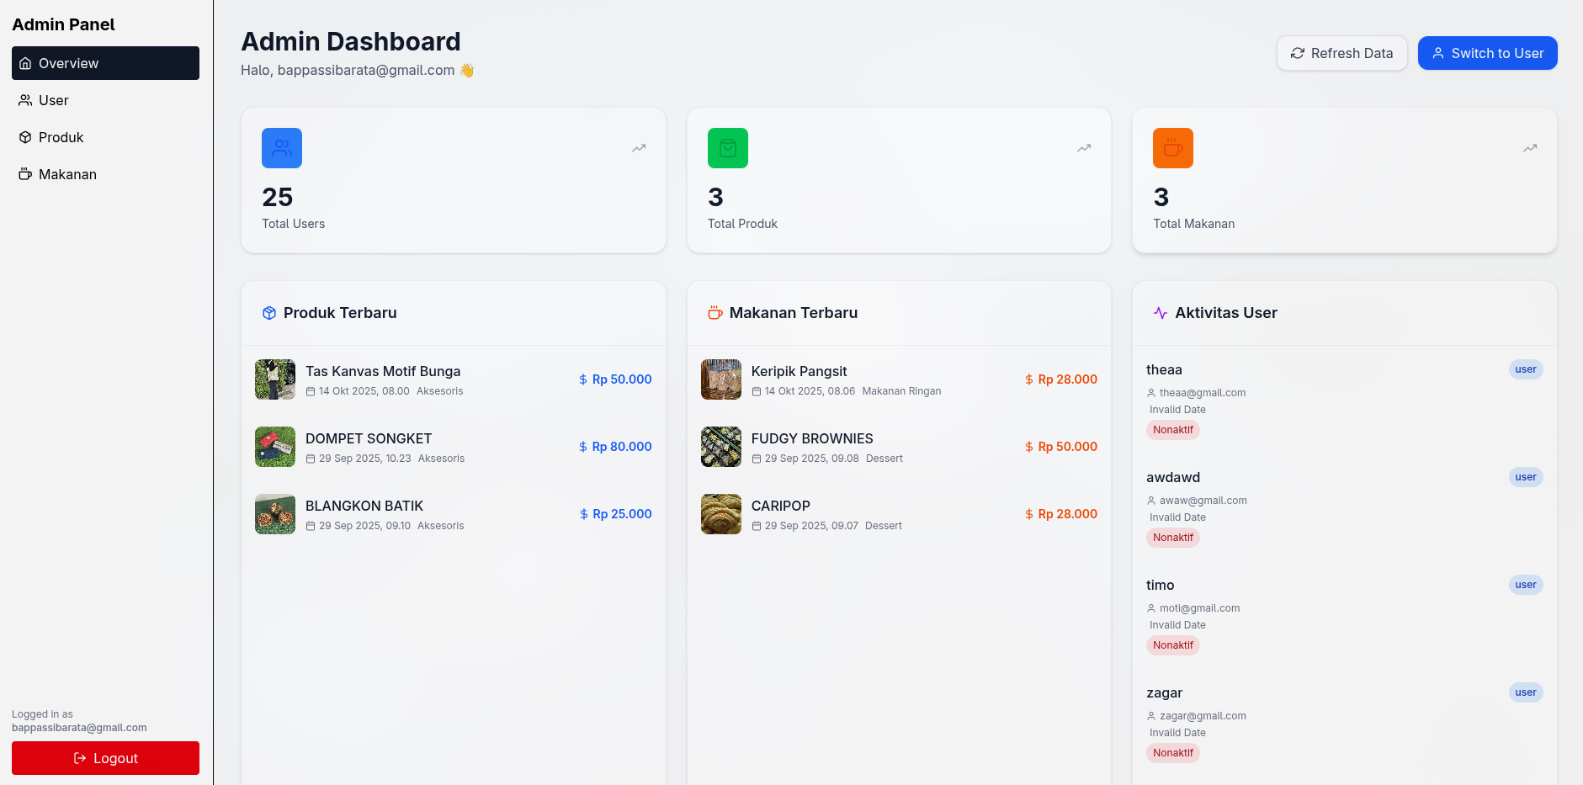This screenshot has height=785, width=1583.
Task: Select Makanan in the sidebar
Action: 105,174
